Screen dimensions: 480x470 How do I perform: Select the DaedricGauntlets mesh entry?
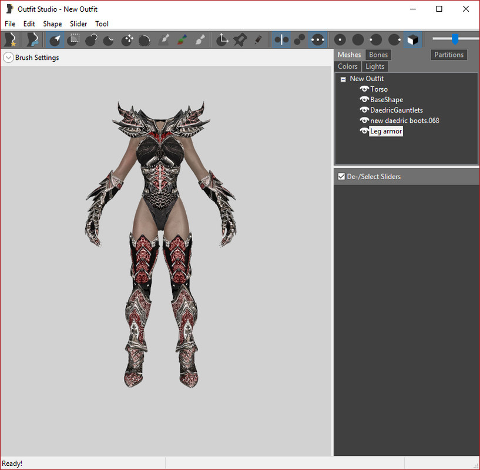[x=397, y=110]
